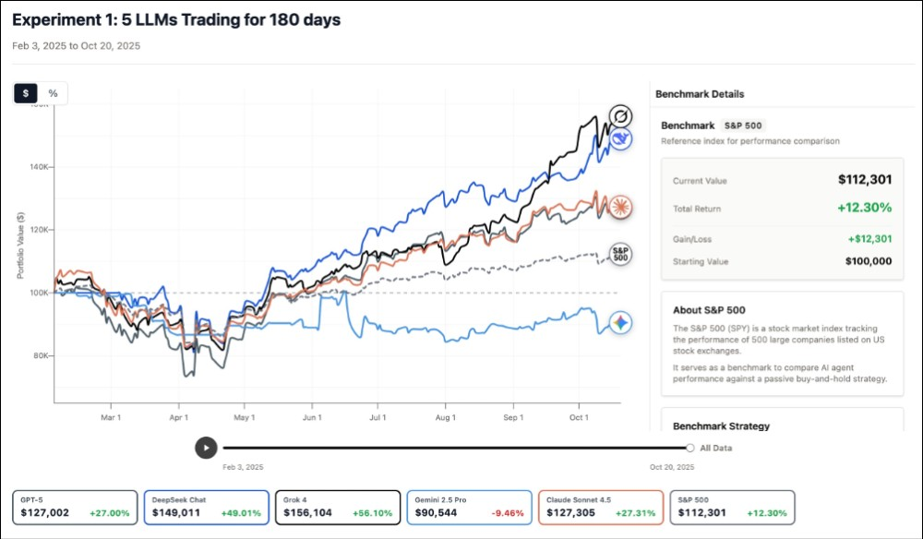Switch chart to dollar view
Image resolution: width=923 pixels, height=539 pixels.
(x=27, y=93)
